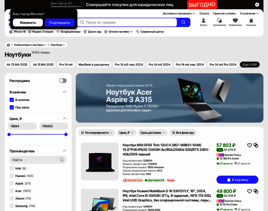Click the maximum price field 750083
This screenshot has height=211, width=268.
[54, 126]
